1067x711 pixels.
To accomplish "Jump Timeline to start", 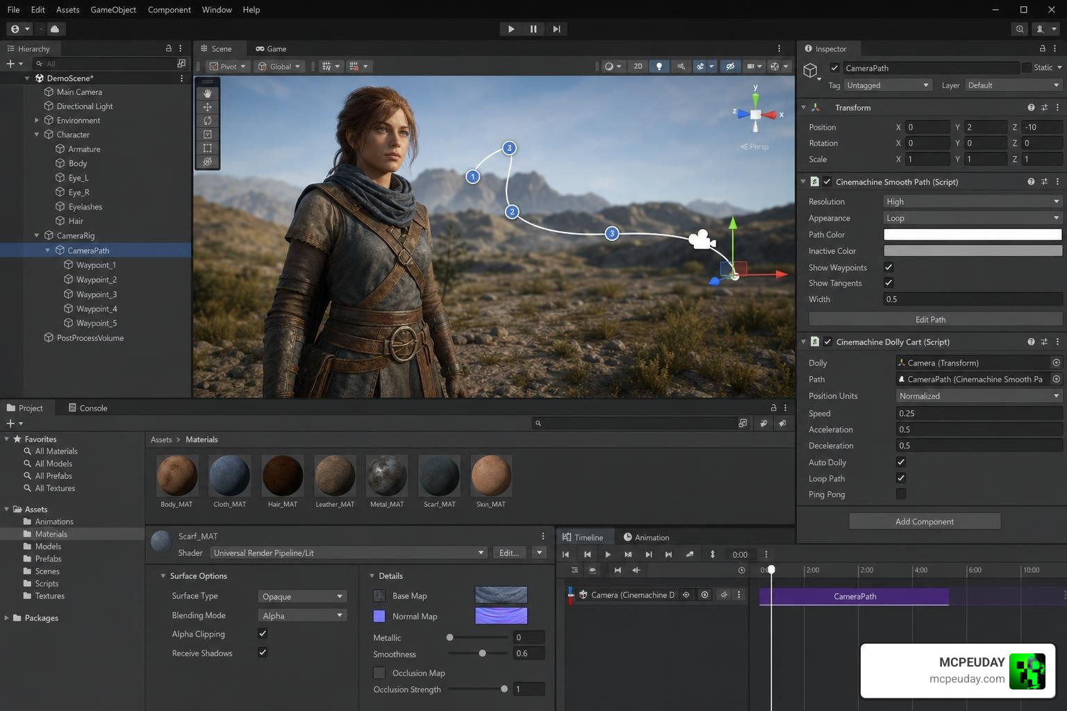I will (565, 555).
